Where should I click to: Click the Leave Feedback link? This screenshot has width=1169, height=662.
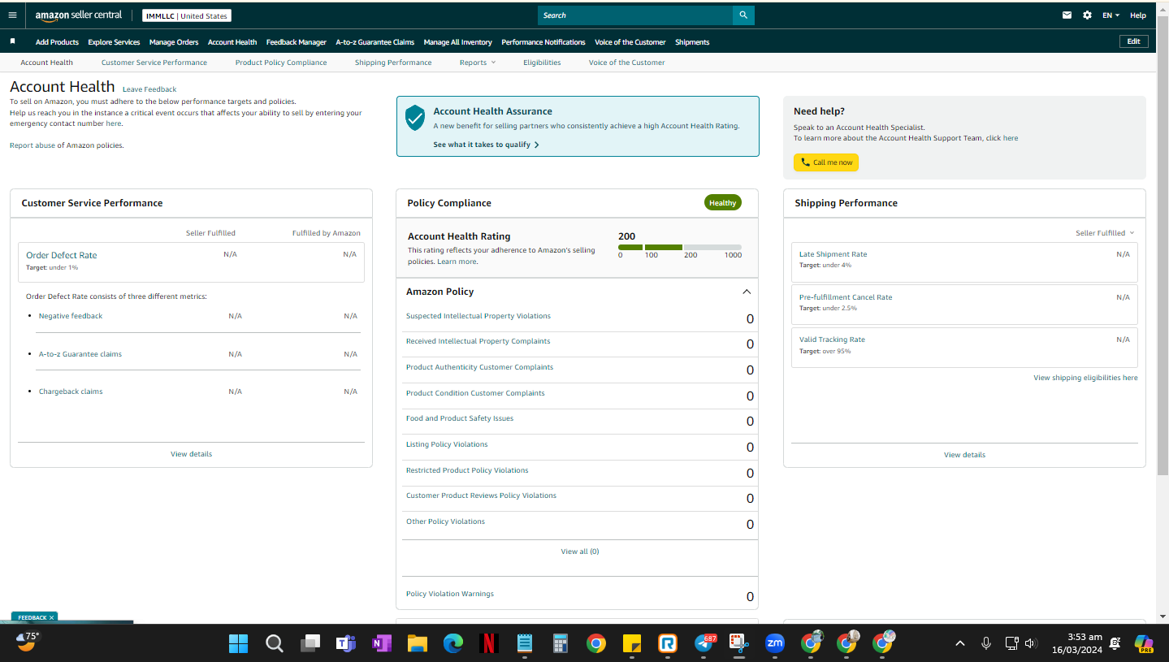(x=149, y=89)
